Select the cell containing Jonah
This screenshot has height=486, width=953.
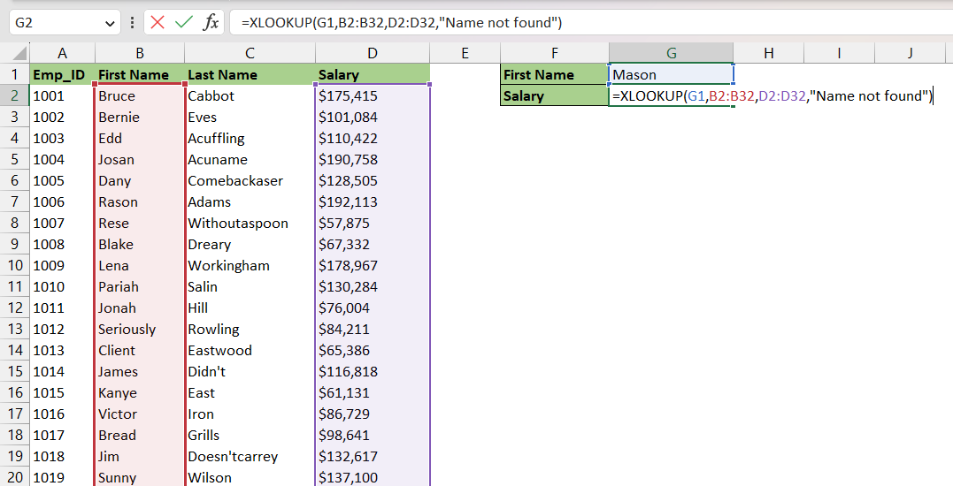(140, 308)
